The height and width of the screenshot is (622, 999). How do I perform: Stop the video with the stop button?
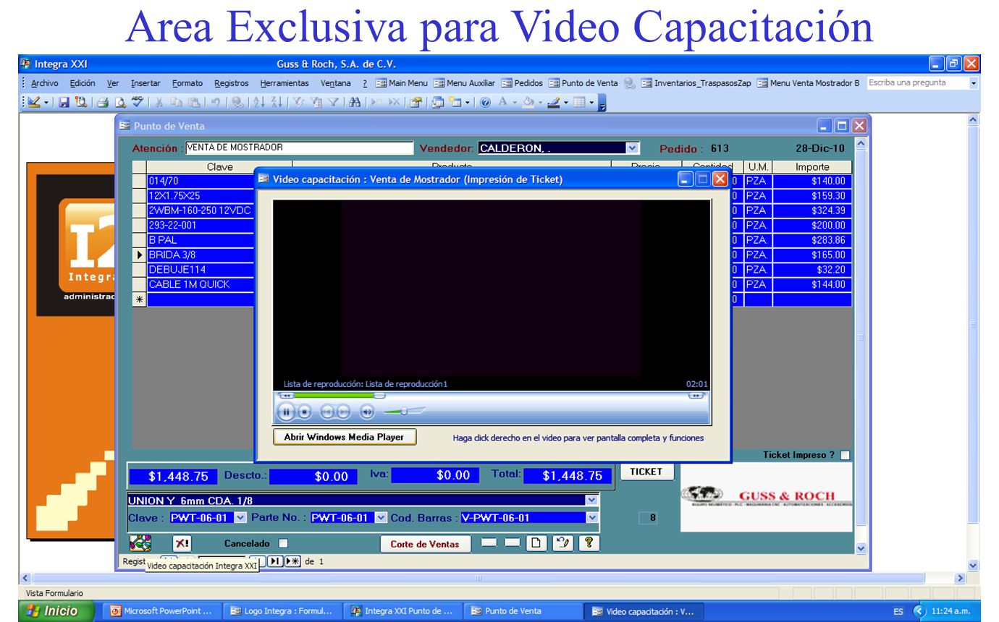point(305,412)
